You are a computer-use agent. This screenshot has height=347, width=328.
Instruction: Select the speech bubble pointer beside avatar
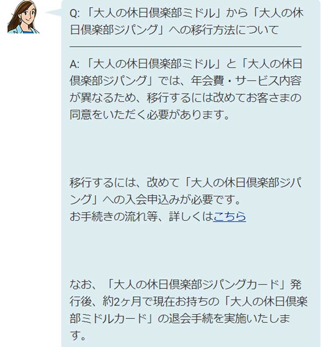click(54, 12)
